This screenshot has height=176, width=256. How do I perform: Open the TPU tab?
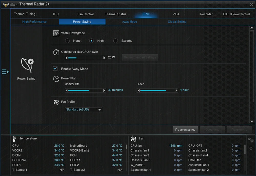tap(56, 14)
